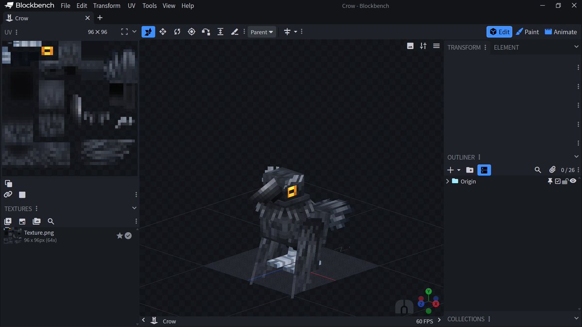Image resolution: width=582 pixels, height=327 pixels.
Task: Click the UV focus frame icon
Action: pyautogui.click(x=125, y=31)
